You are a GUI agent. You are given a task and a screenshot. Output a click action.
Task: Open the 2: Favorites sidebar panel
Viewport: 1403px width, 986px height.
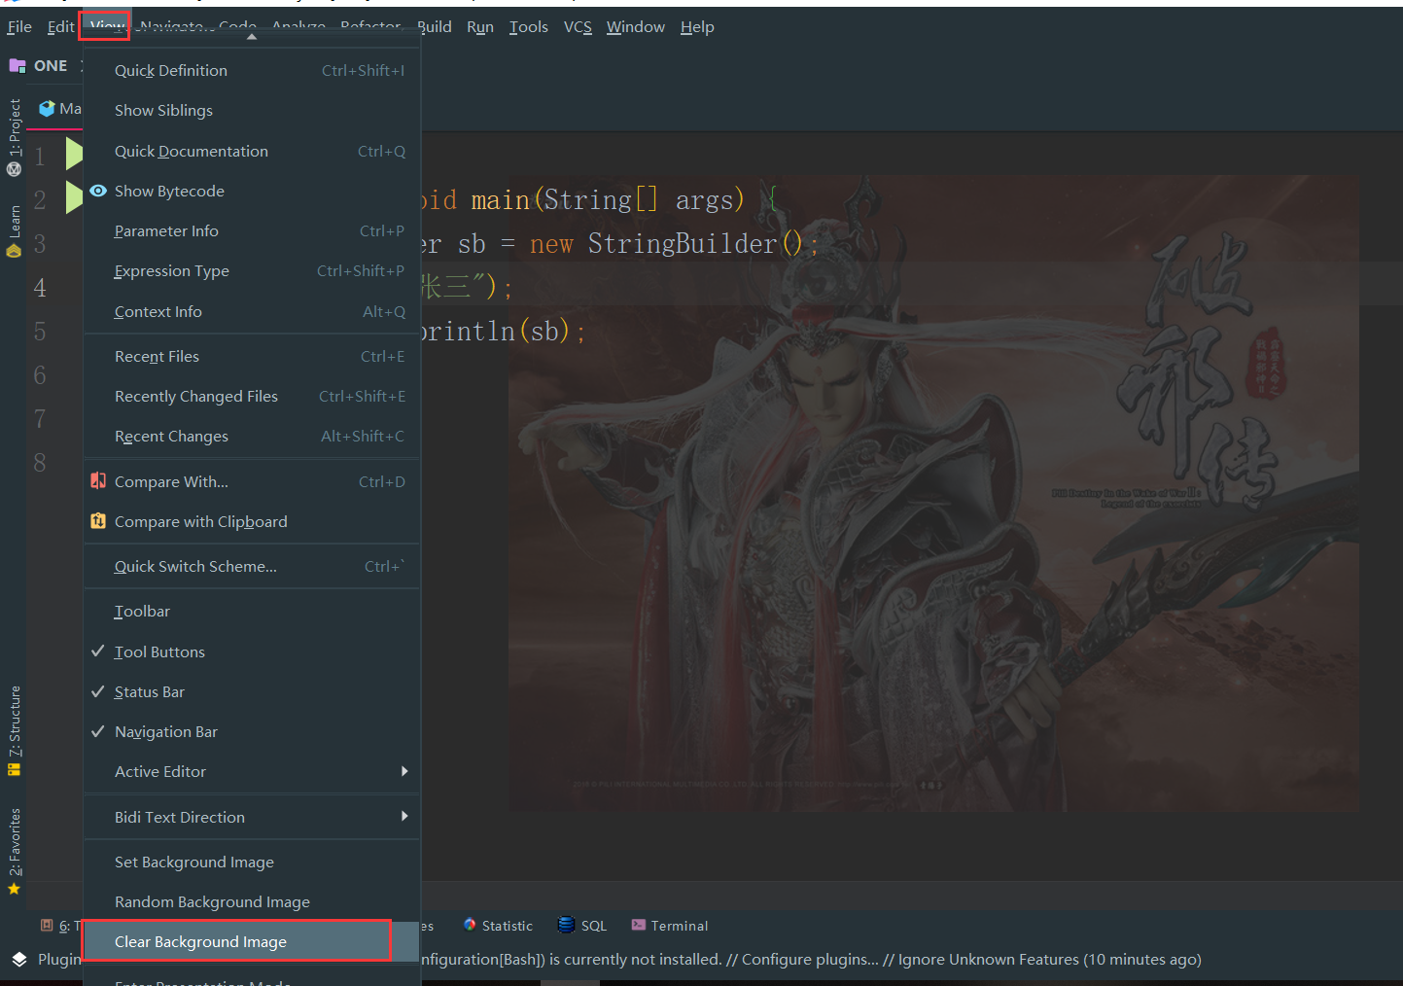pos(14,842)
